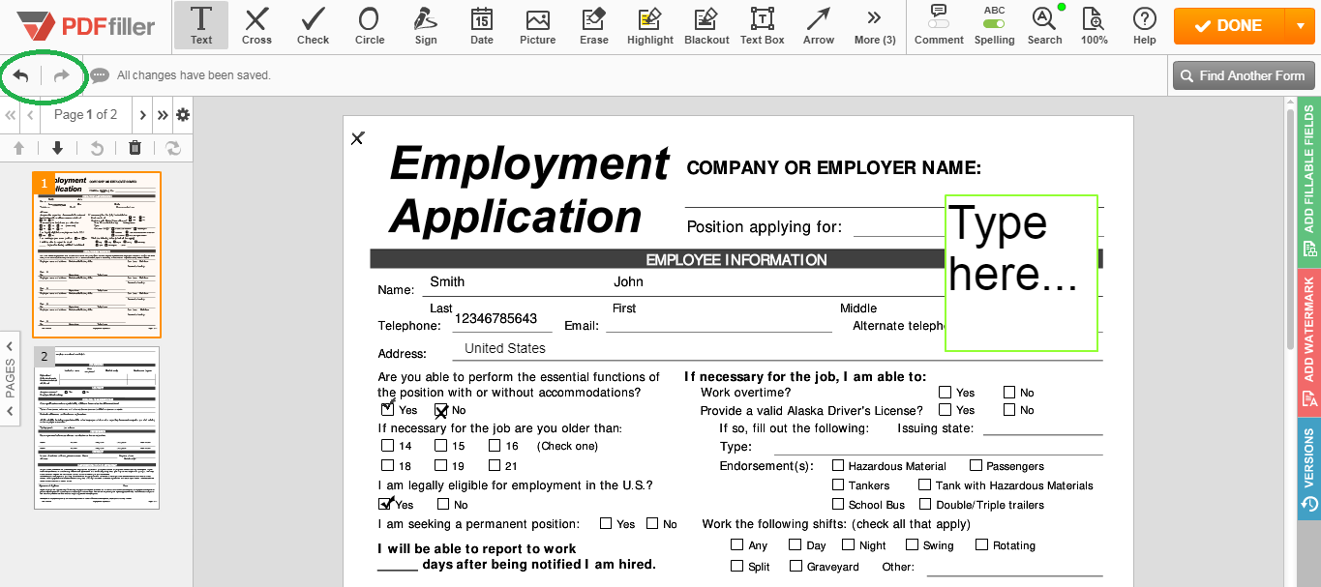Click the Last name entry 'Smith'
Screen dimensions: 1321x587
pyautogui.click(x=447, y=282)
